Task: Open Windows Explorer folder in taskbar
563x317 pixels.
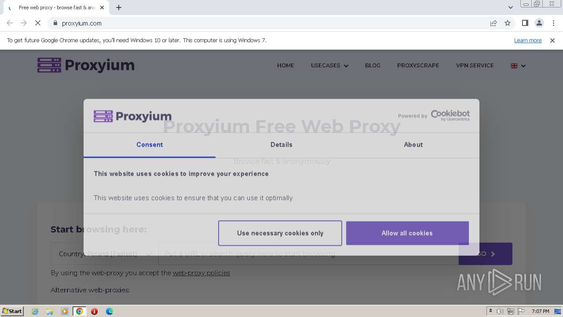Action: point(50,311)
